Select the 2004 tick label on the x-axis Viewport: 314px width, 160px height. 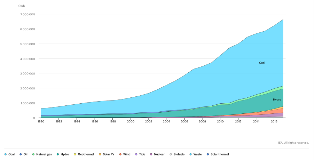click(166, 122)
